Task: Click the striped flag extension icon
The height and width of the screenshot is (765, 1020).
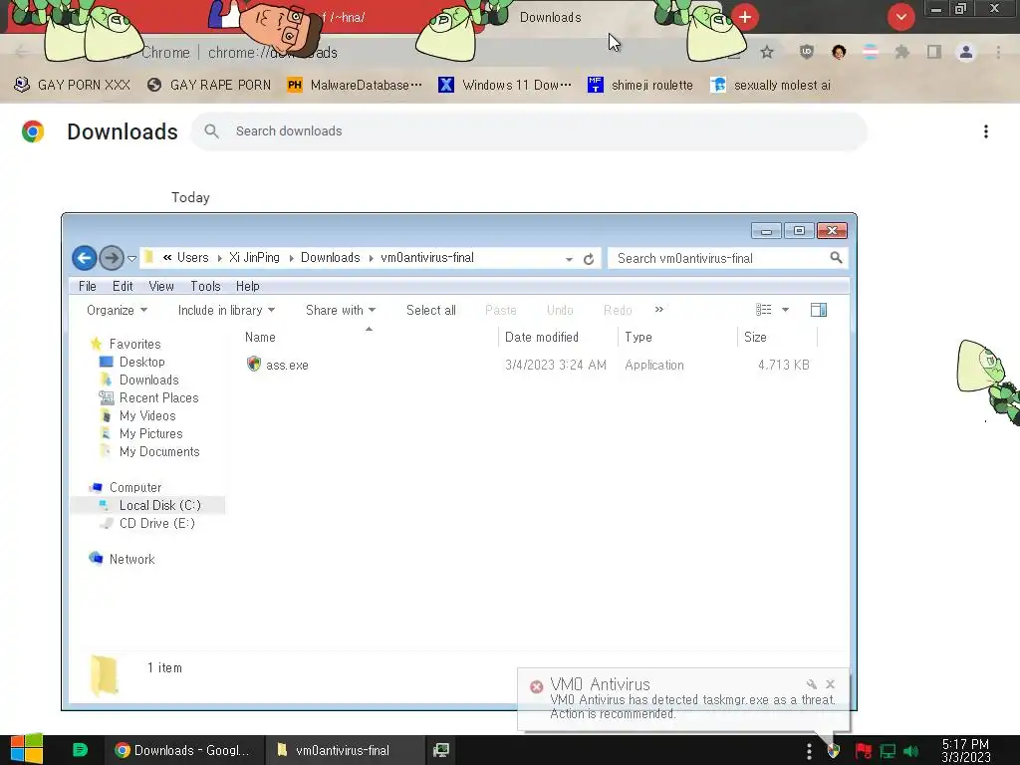Action: click(871, 52)
